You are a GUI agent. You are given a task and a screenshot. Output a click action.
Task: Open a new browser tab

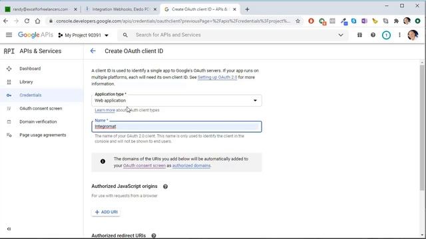[x=247, y=9]
